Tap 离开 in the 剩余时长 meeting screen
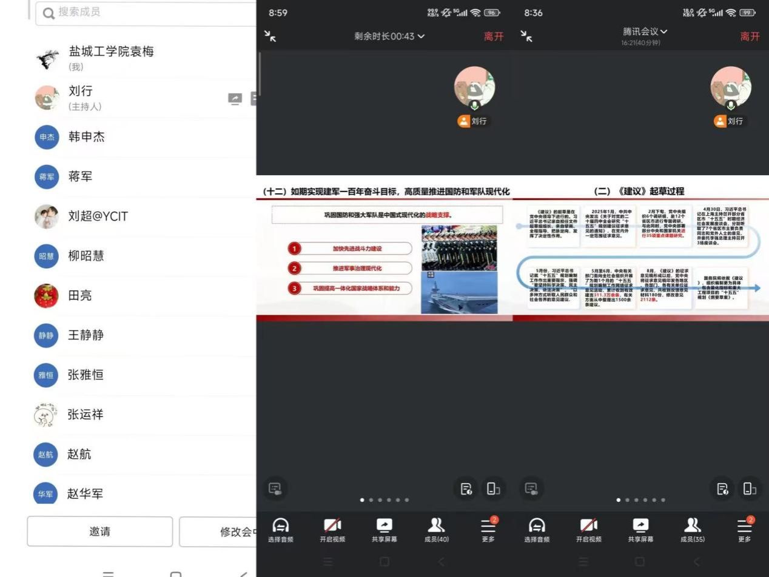 pos(493,36)
